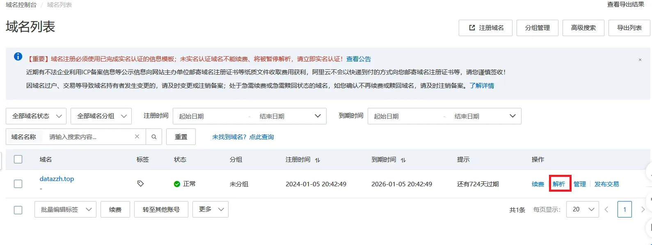
Task: Open the 更多 dropdown menu
Action: (x=211, y=209)
